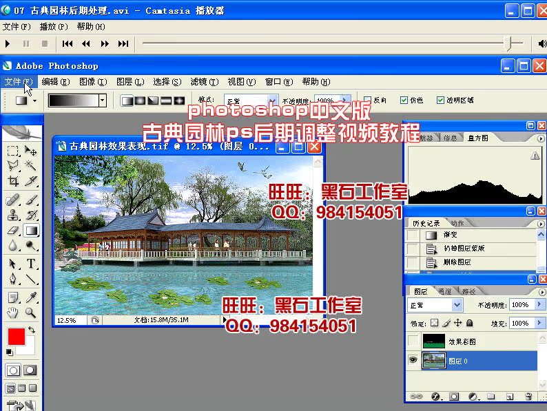Uncheck the 仿色 (dither) checkbox
Image resolution: width=547 pixels, height=411 pixels.
(x=404, y=100)
